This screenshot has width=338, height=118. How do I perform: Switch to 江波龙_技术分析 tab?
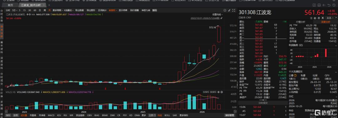pyautogui.click(x=31, y=5)
